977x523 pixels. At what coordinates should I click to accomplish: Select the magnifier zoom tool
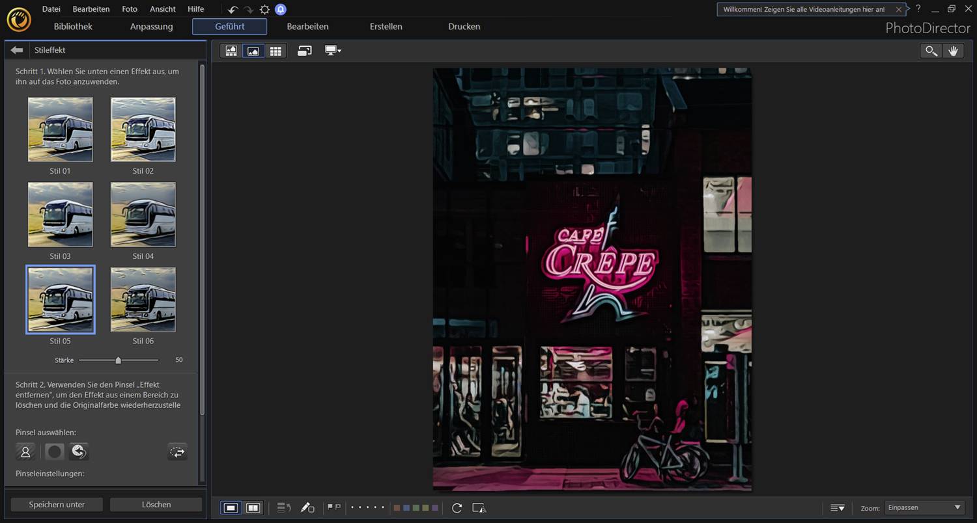point(931,51)
